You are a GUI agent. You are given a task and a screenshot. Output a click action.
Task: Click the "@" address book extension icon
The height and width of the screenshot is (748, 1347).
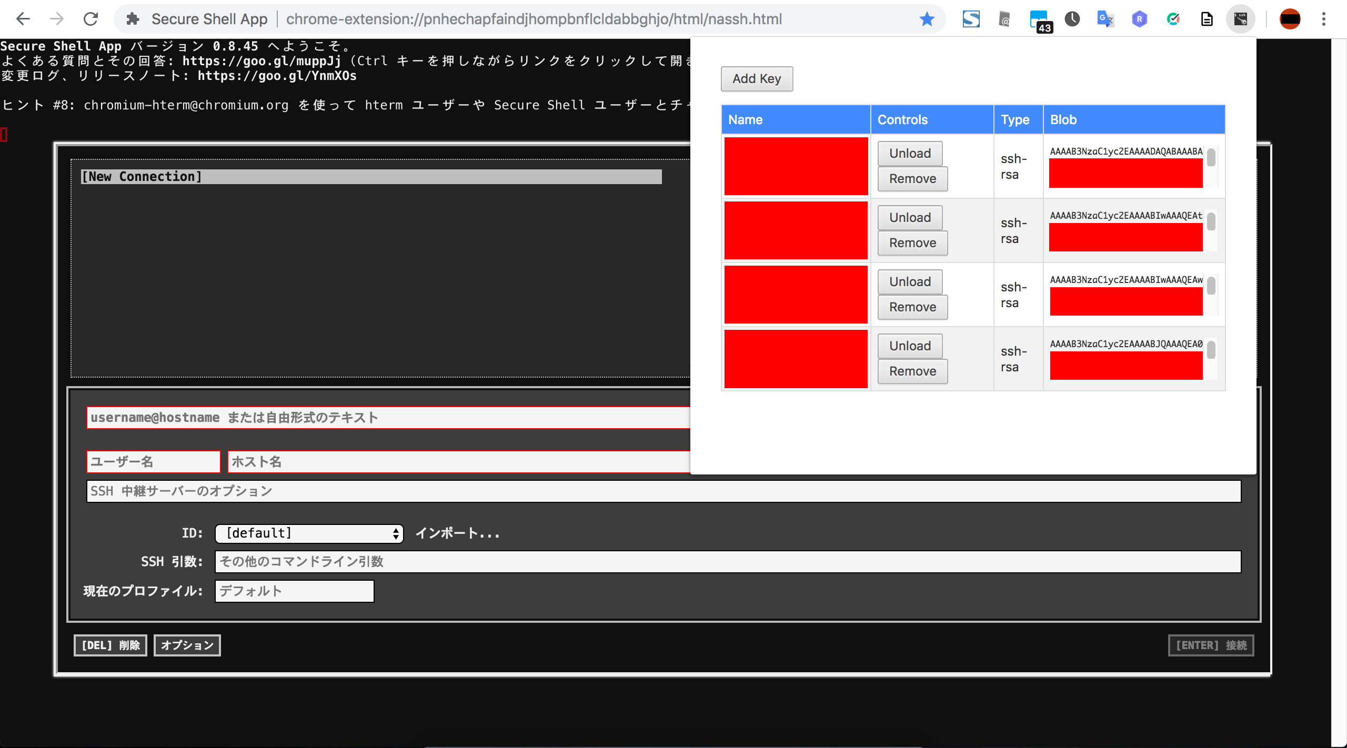click(1004, 19)
